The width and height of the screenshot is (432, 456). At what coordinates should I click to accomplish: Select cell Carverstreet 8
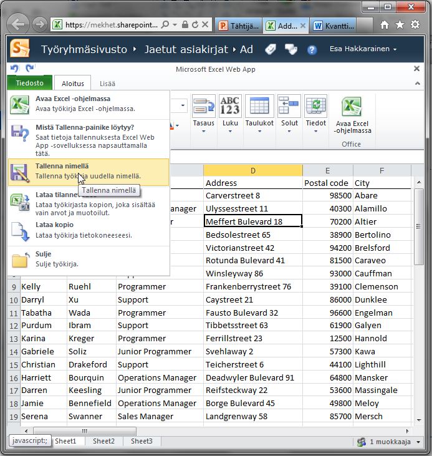tap(253, 195)
